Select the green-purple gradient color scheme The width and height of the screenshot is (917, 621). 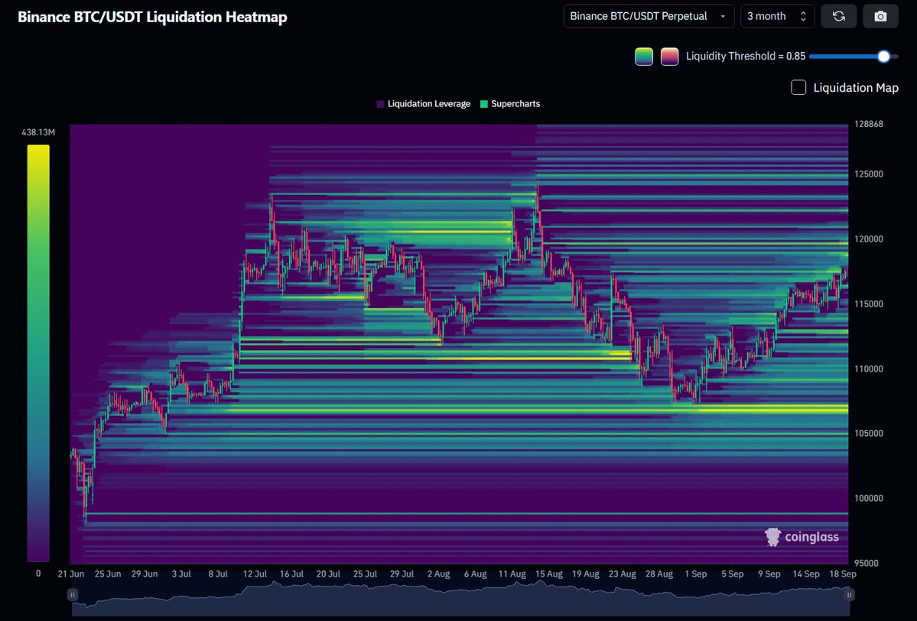(643, 56)
